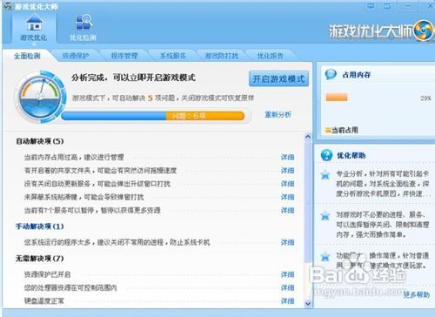This screenshot has width=435, height=317.
Task: Click the 没有关闭自动更新服务 row text
Action: pyautogui.click(x=97, y=184)
